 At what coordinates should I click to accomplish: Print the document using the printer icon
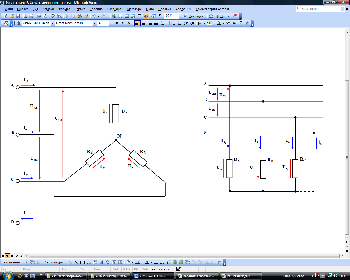tap(39, 16)
